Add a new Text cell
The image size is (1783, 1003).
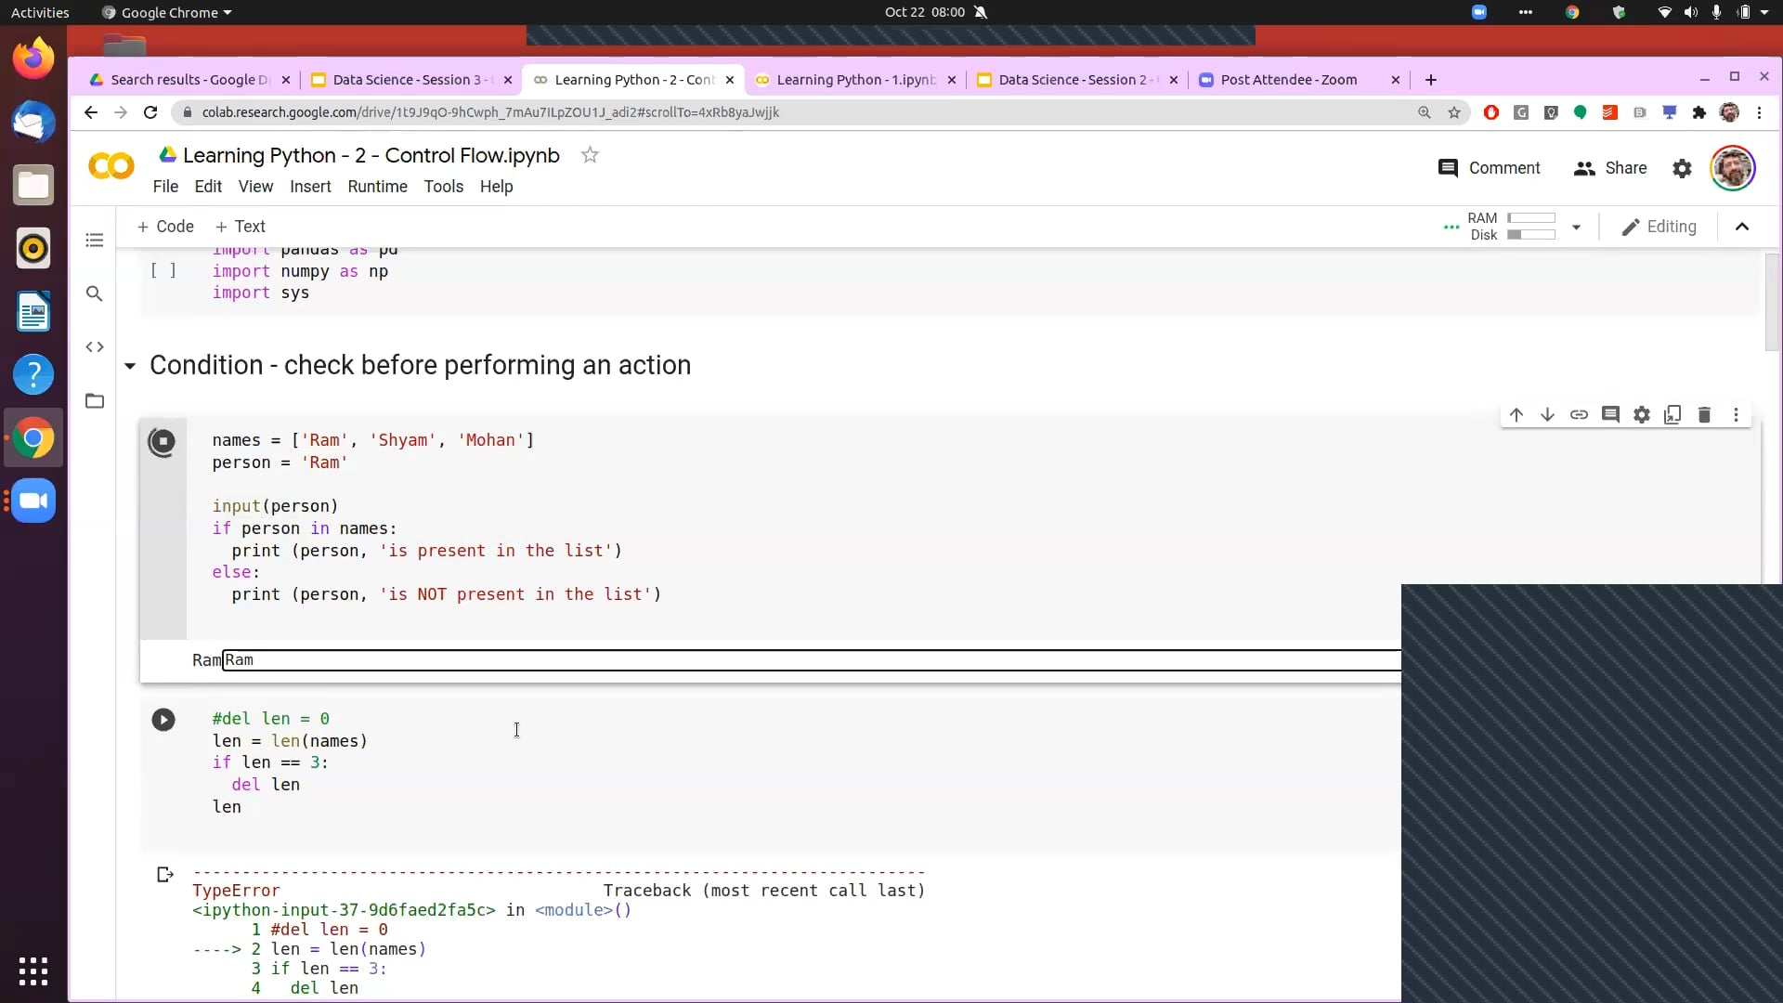[240, 227]
